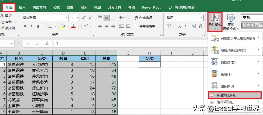Toggle Bold formatting button
Viewport: 263px width, 115px height.
pyautogui.click(x=25, y=26)
